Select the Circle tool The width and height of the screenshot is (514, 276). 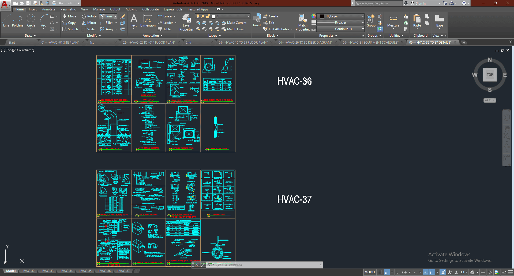31,21
